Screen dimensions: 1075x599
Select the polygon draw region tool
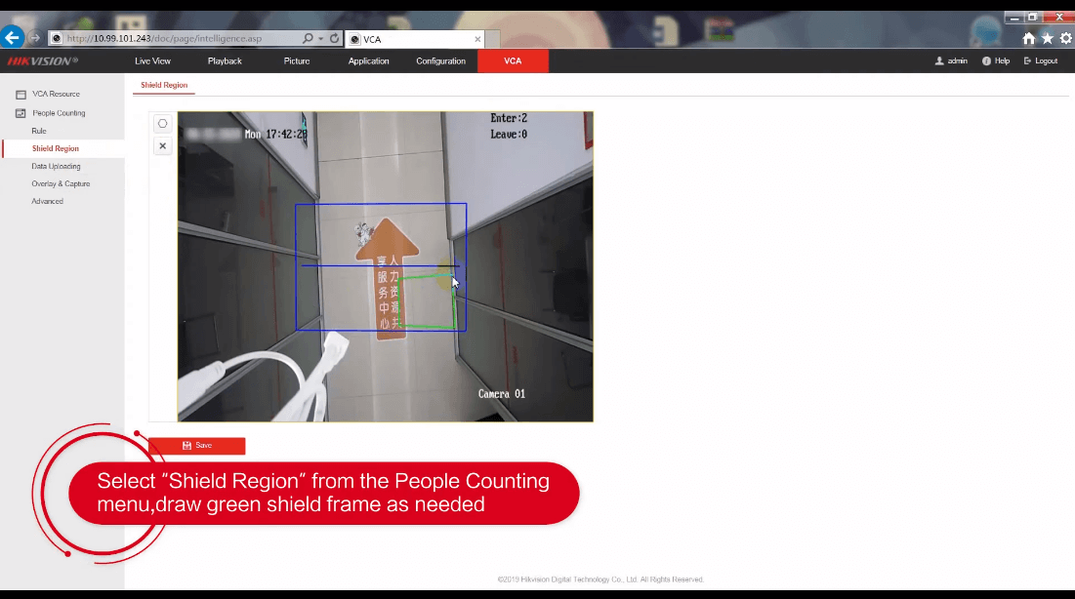163,124
